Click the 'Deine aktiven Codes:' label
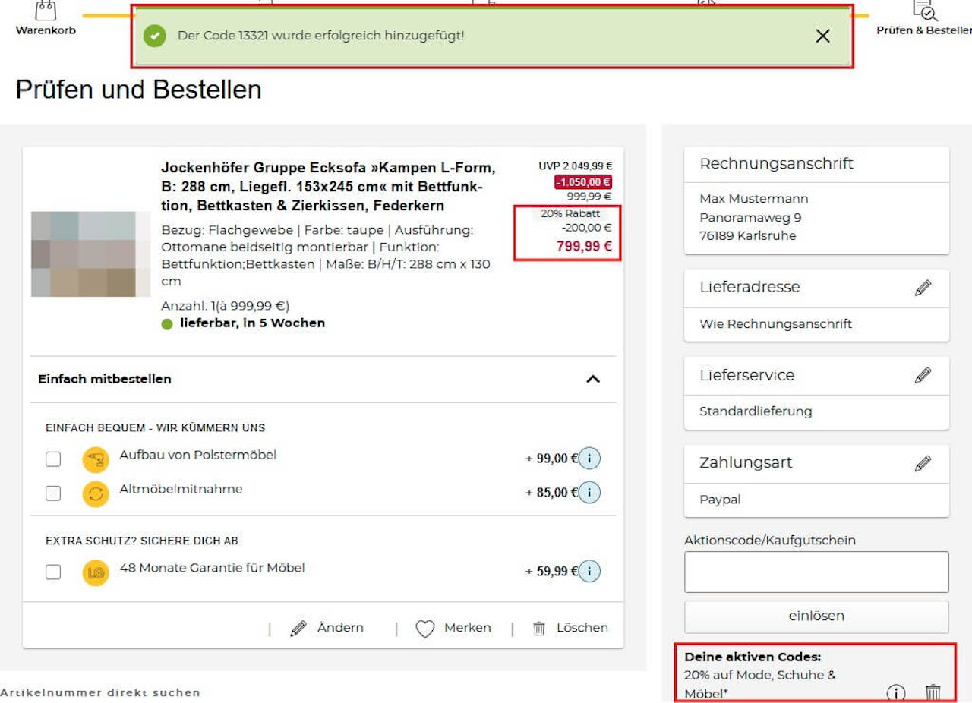Screen dimensions: 972x703 point(753,657)
